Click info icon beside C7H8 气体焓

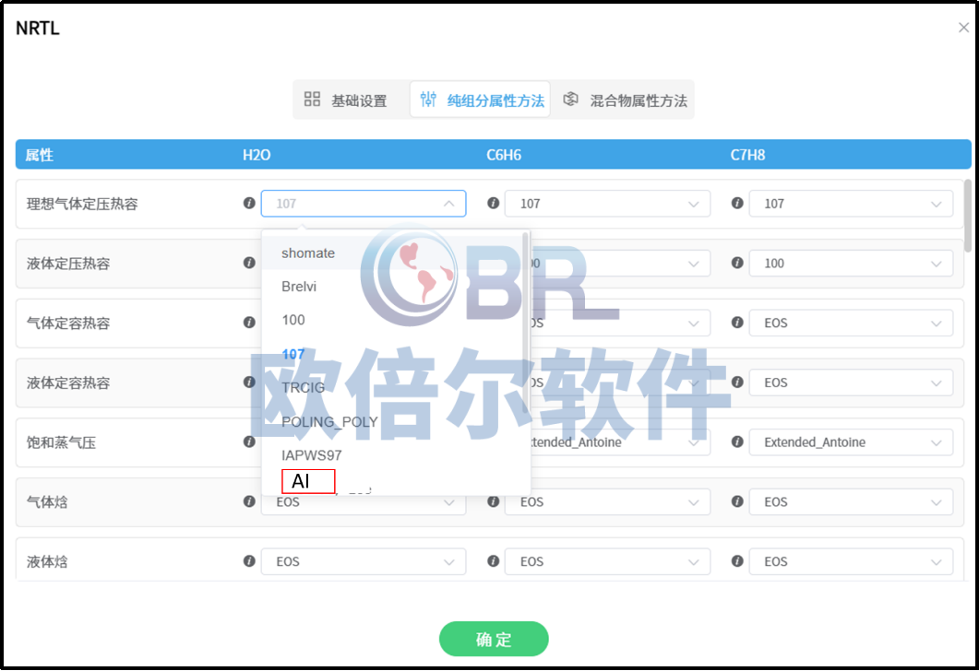(x=737, y=501)
